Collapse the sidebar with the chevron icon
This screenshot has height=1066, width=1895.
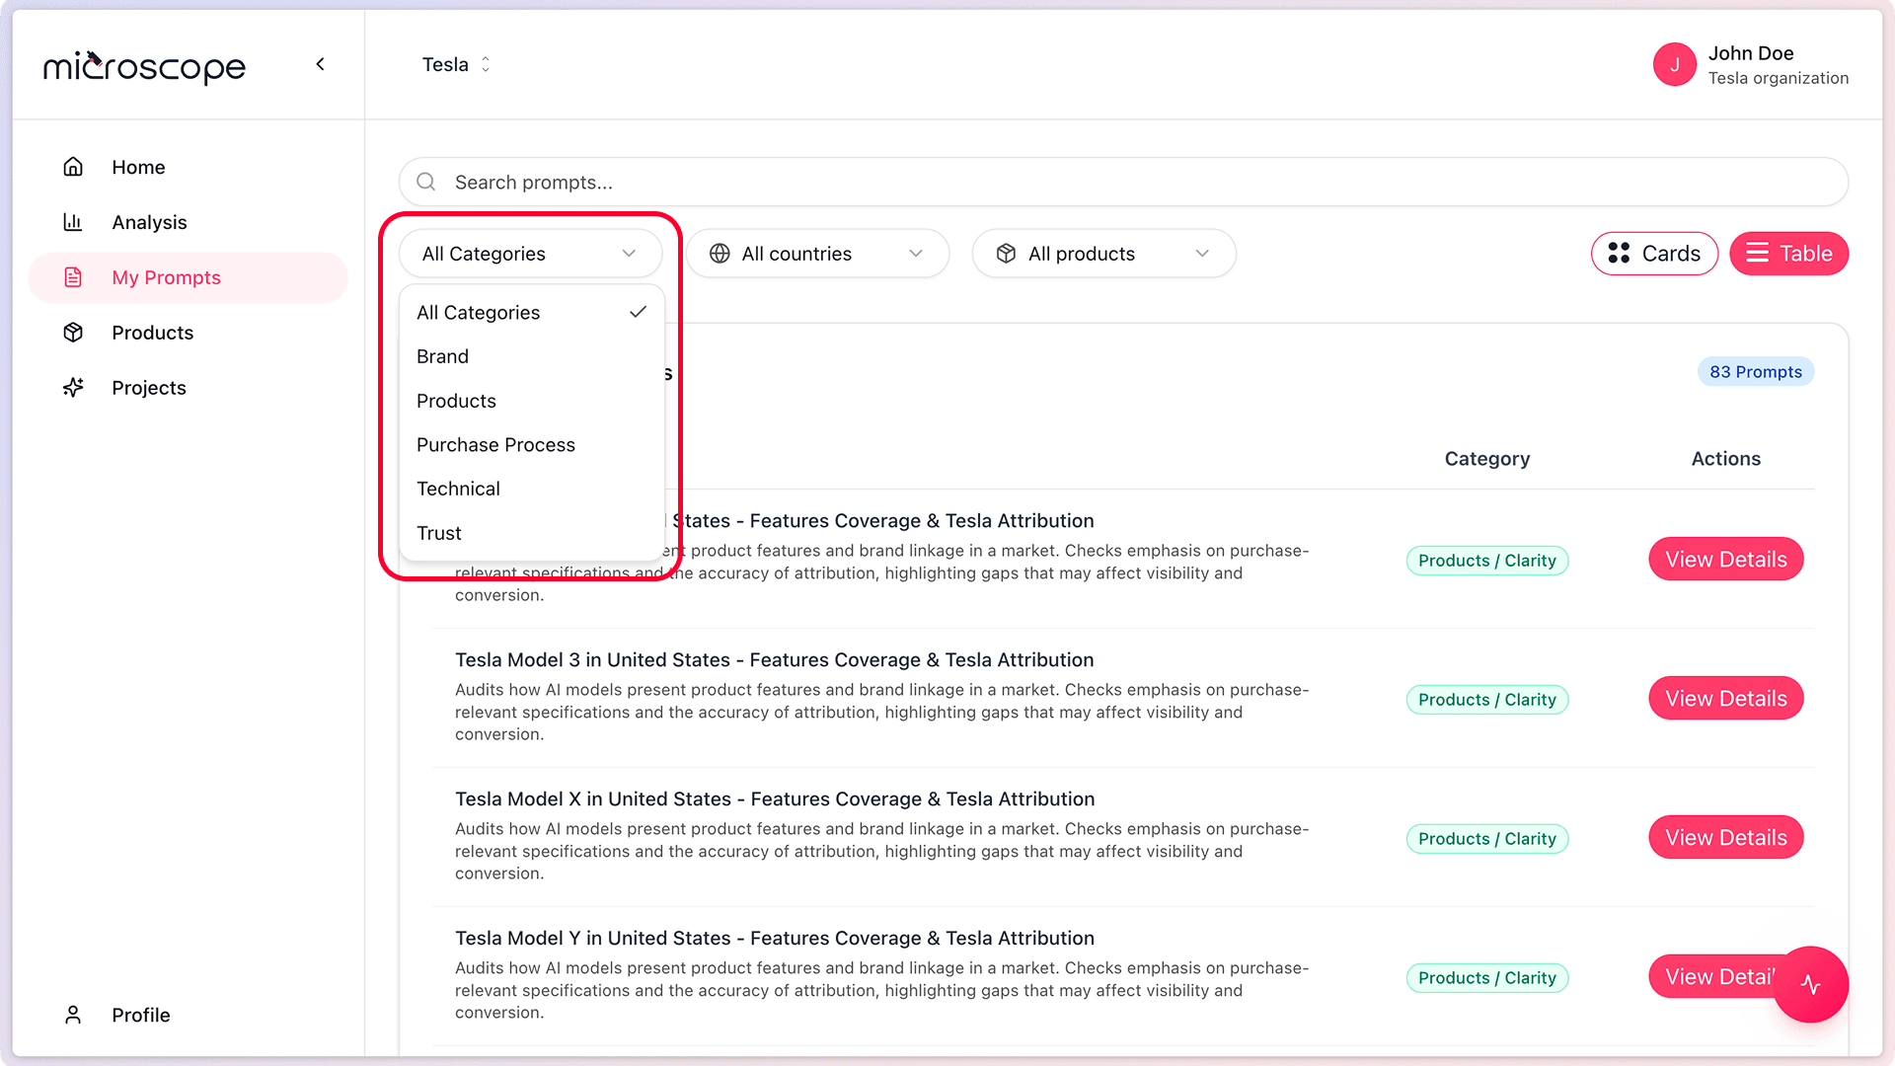click(x=320, y=64)
